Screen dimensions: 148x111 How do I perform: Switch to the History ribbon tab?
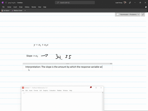click(x=27, y=7)
